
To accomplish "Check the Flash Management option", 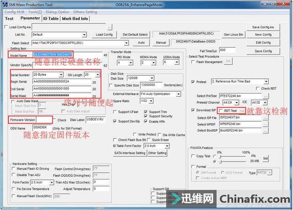I will 193,62.
